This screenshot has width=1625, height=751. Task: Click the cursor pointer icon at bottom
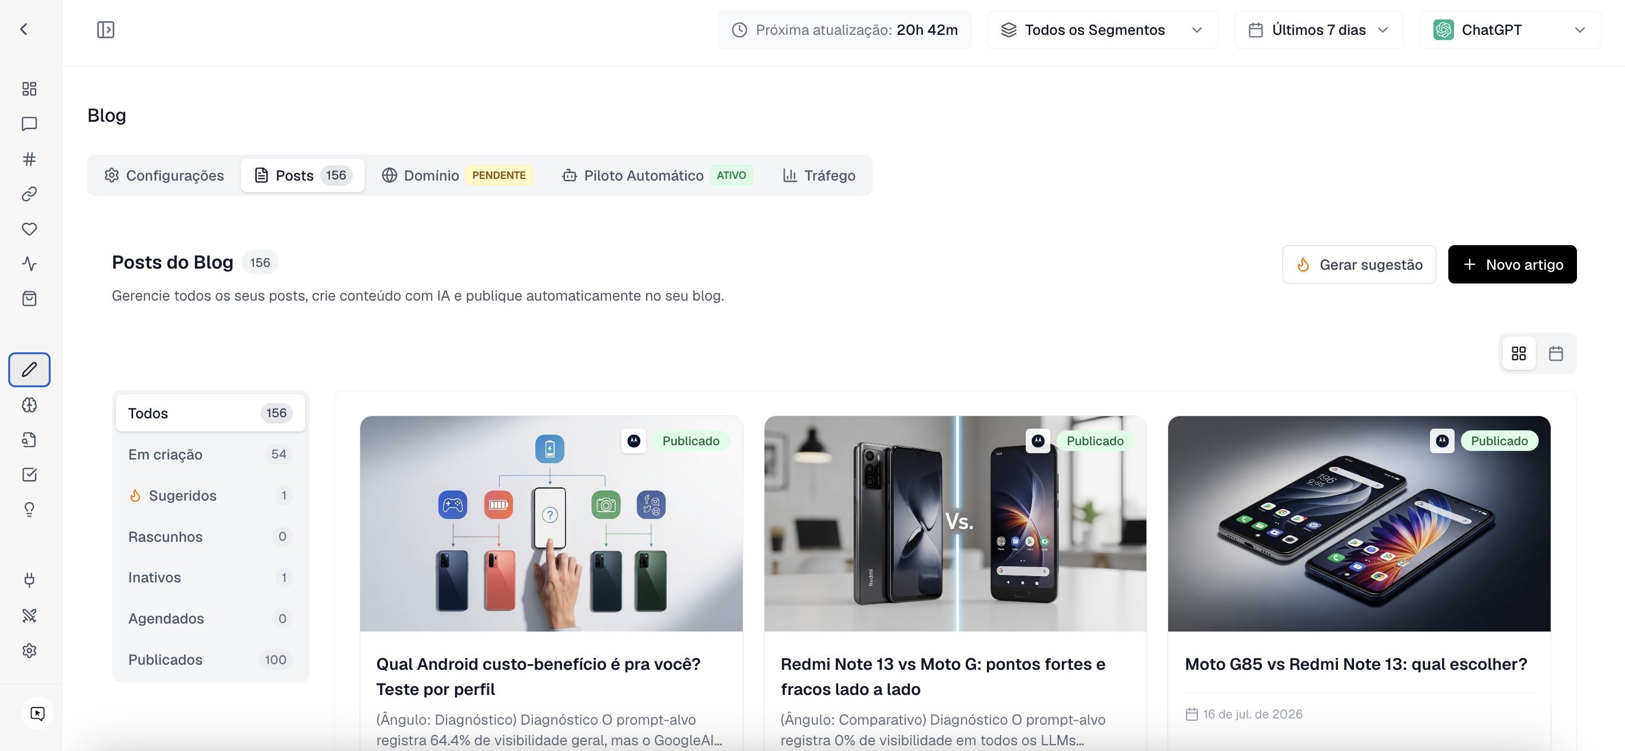click(x=37, y=713)
